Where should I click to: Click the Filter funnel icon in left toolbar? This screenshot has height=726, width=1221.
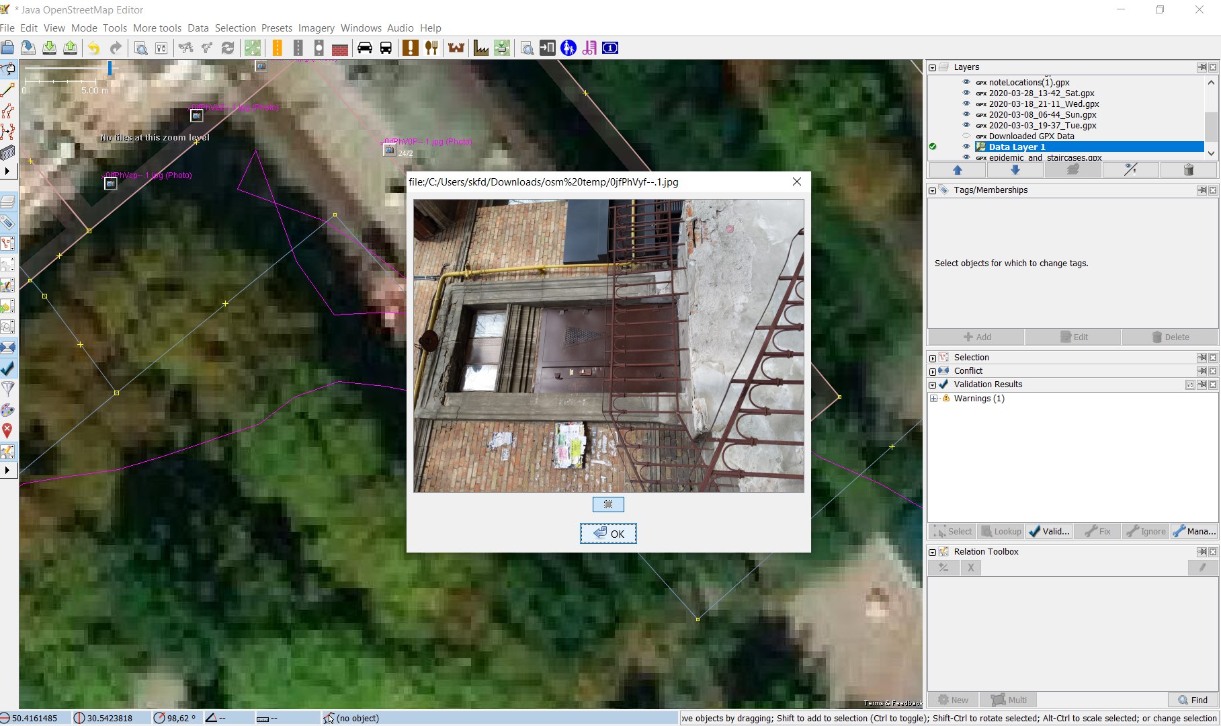[7, 389]
